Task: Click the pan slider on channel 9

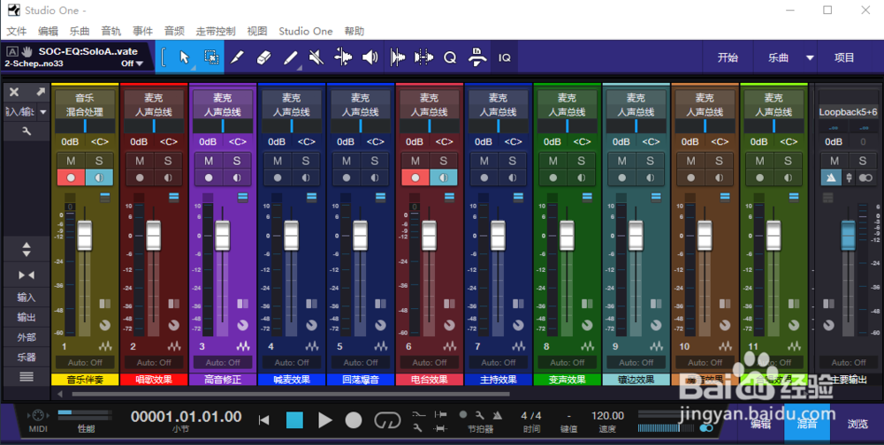Action: [636, 125]
